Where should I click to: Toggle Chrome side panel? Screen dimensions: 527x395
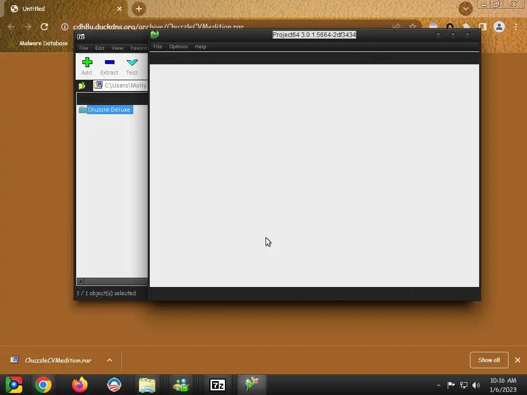[x=483, y=27]
